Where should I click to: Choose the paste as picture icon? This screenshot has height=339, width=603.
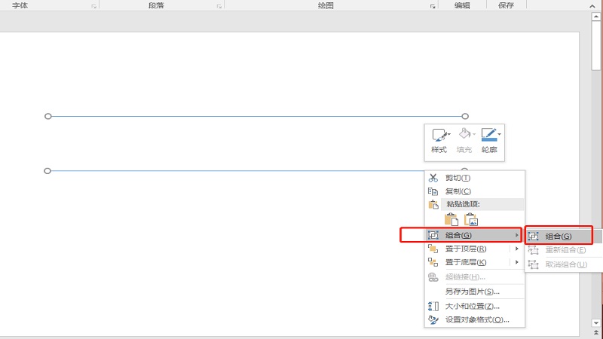[x=471, y=220]
